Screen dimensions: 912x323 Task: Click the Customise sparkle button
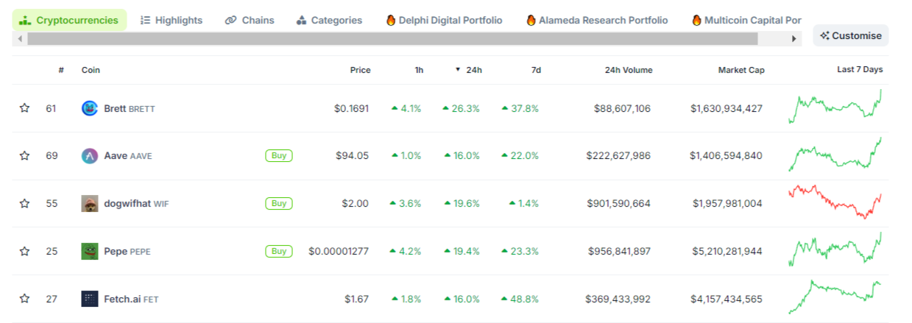click(850, 35)
